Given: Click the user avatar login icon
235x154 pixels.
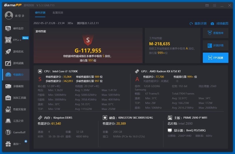Looking at the screenshot, I should (9, 16).
